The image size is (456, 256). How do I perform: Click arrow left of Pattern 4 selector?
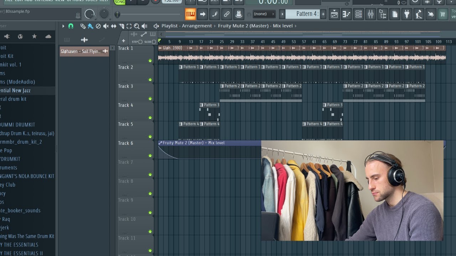(x=282, y=14)
